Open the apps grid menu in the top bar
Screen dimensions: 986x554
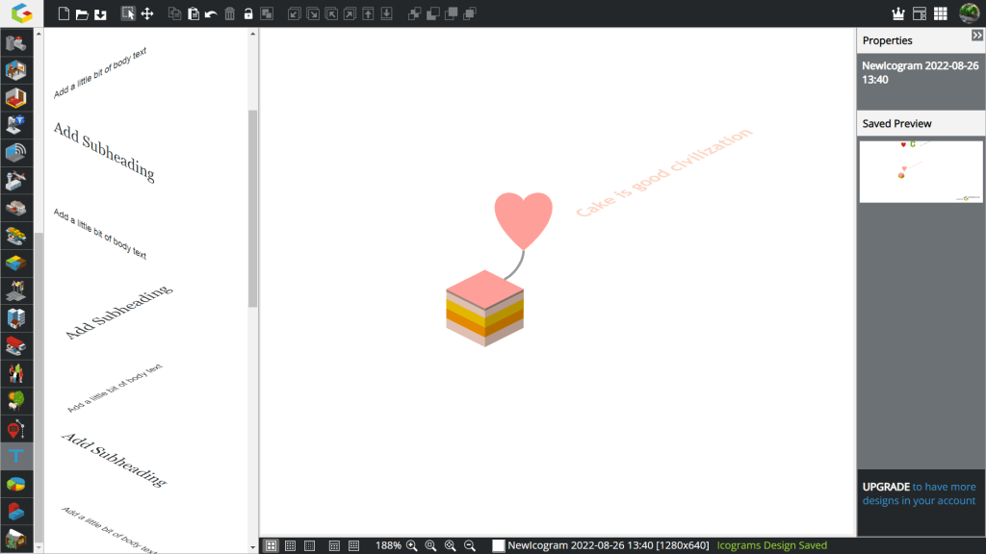click(941, 13)
